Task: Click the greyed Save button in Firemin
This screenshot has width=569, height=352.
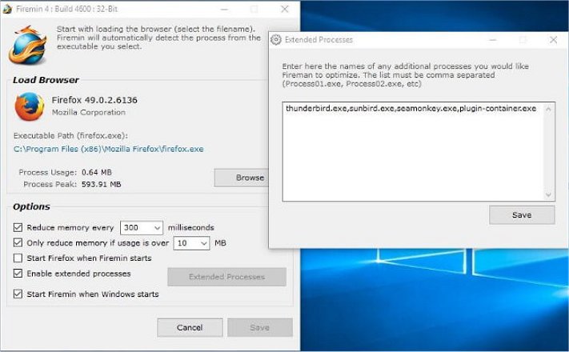Action: tap(260, 327)
